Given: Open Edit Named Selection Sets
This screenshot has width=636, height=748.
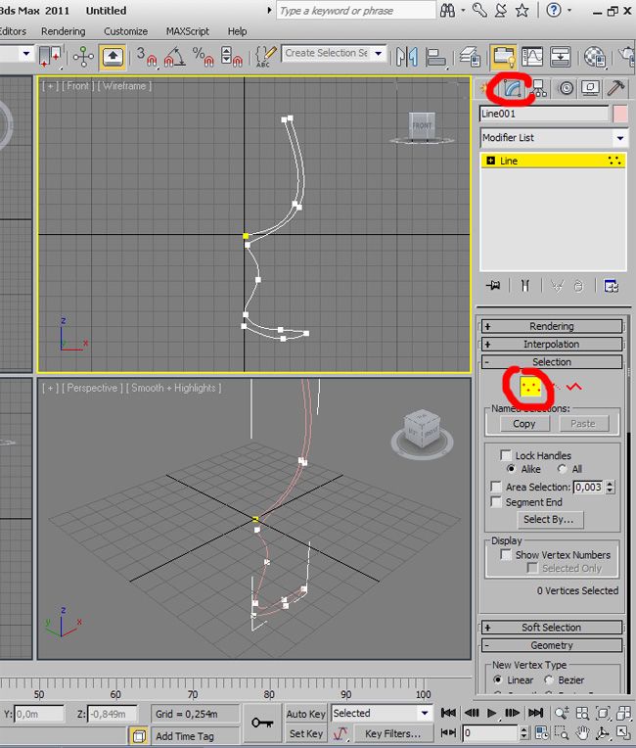Looking at the screenshot, I should tap(265, 57).
